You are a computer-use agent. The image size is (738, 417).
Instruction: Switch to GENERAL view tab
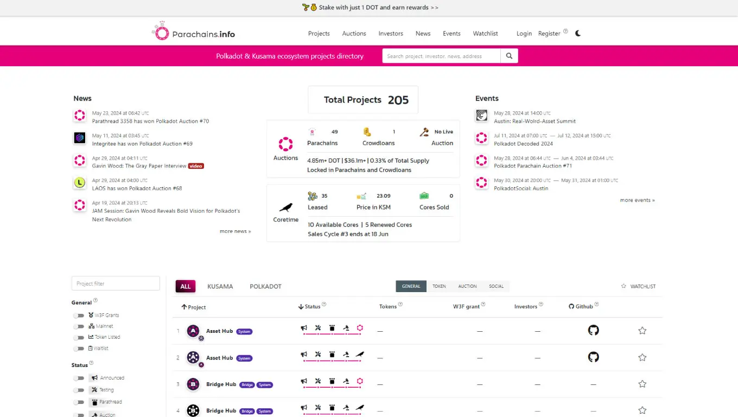pyautogui.click(x=411, y=286)
